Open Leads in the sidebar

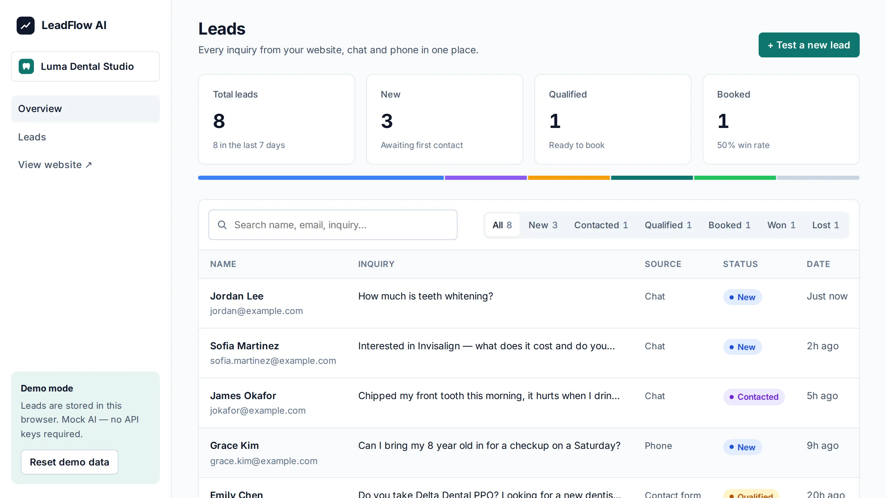coord(85,137)
